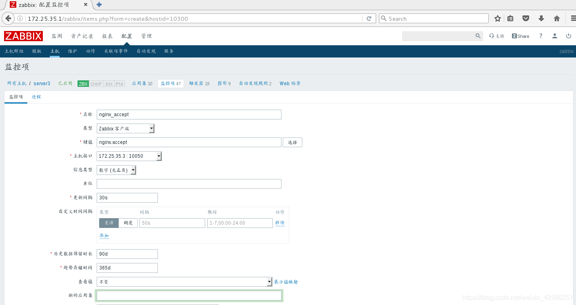Click the 选择 key select button
Viewport: 576px width, 305px height.
pos(292,142)
